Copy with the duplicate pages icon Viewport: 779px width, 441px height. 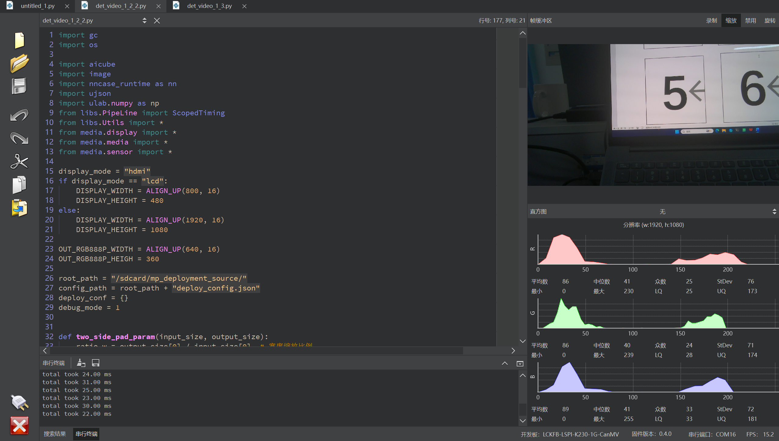click(x=19, y=185)
